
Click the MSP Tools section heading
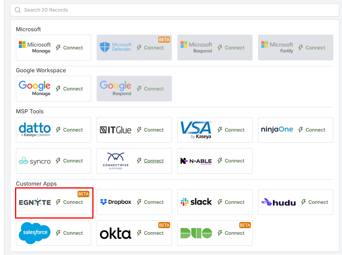click(30, 111)
